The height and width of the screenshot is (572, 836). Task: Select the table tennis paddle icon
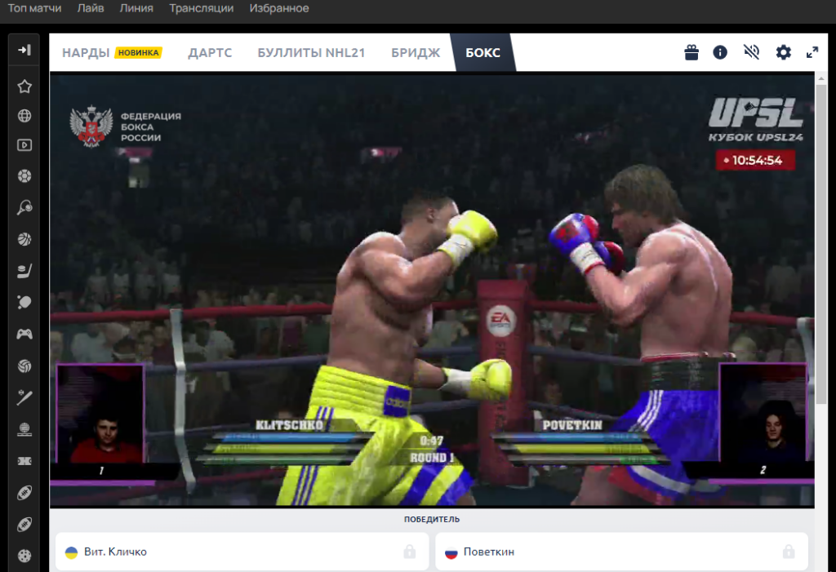24,302
